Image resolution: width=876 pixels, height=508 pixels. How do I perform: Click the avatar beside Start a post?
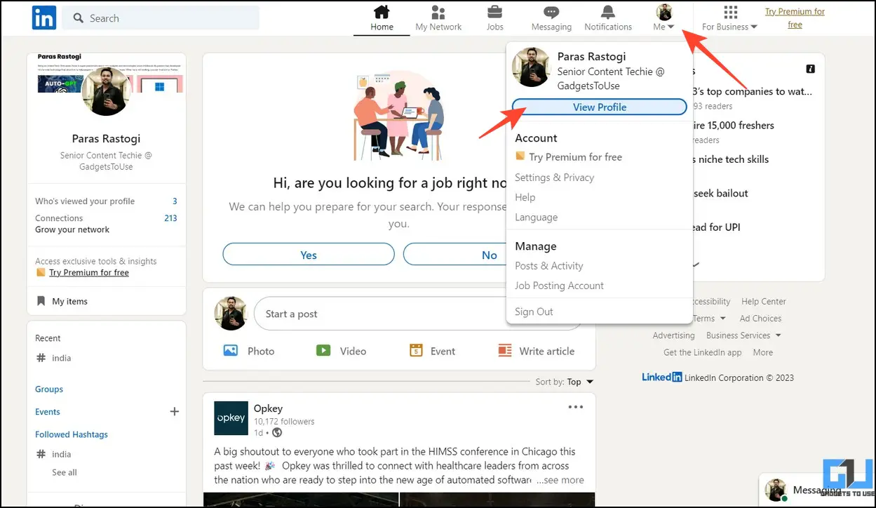(231, 314)
